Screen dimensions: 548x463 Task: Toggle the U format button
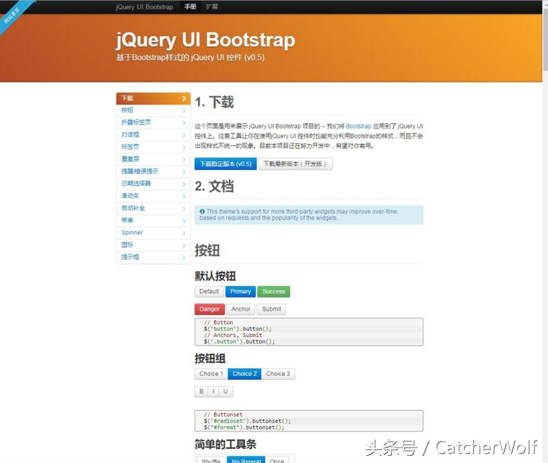pos(226,391)
